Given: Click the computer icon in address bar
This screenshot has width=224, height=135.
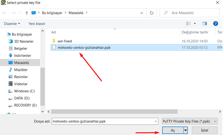Looking at the screenshot, I should point(34,13).
